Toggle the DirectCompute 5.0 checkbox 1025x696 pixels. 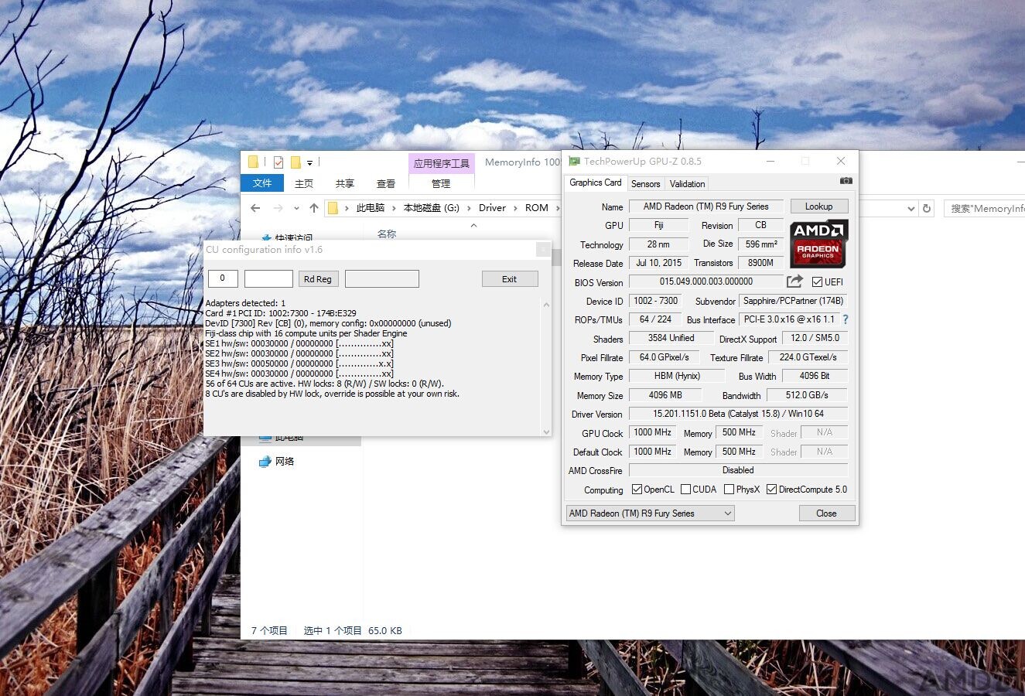(771, 490)
